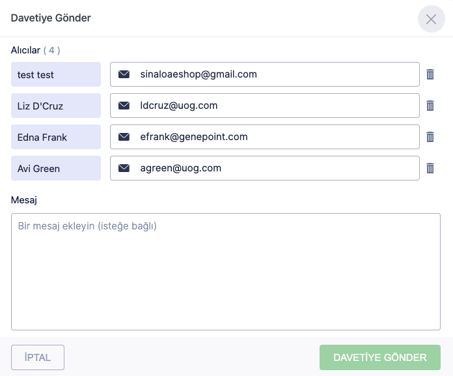Viewport: 453px width, 376px height.
Task: Select the Edna Frank name chip
Action: coord(56,137)
